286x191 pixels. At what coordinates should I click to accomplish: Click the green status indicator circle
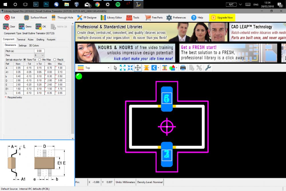pyautogui.click(x=79, y=76)
